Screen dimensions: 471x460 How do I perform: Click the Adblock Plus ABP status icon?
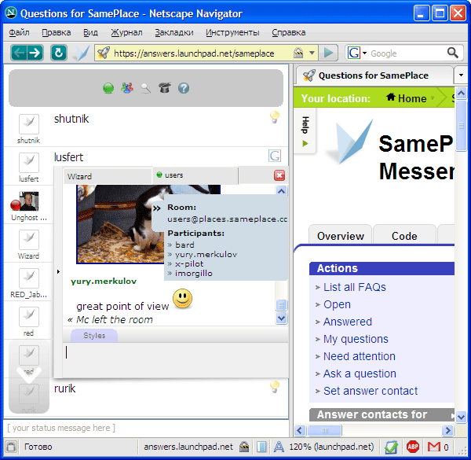[x=413, y=447]
